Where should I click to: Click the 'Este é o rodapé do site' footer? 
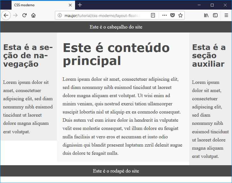coord(116,171)
